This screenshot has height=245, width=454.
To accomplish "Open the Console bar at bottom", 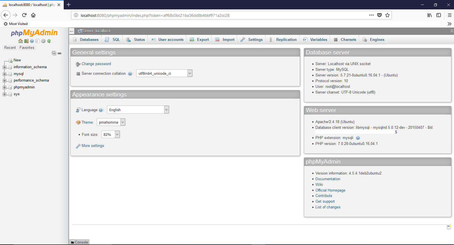I will point(79,242).
